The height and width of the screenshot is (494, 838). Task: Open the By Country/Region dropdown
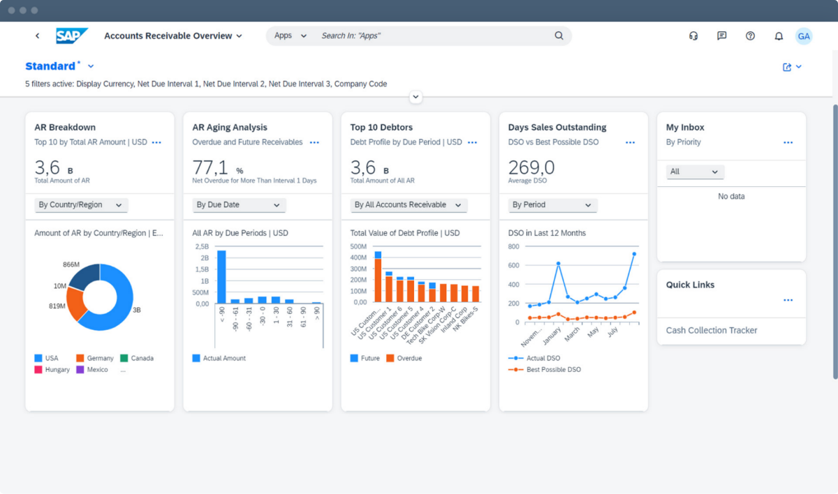coord(81,205)
